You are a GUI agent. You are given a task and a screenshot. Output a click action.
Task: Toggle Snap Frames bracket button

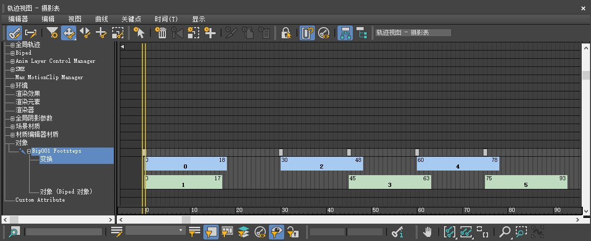[307, 33]
